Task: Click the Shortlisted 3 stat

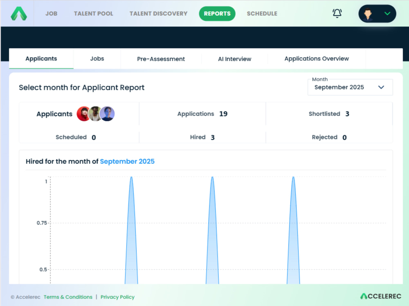Action: 329,114
